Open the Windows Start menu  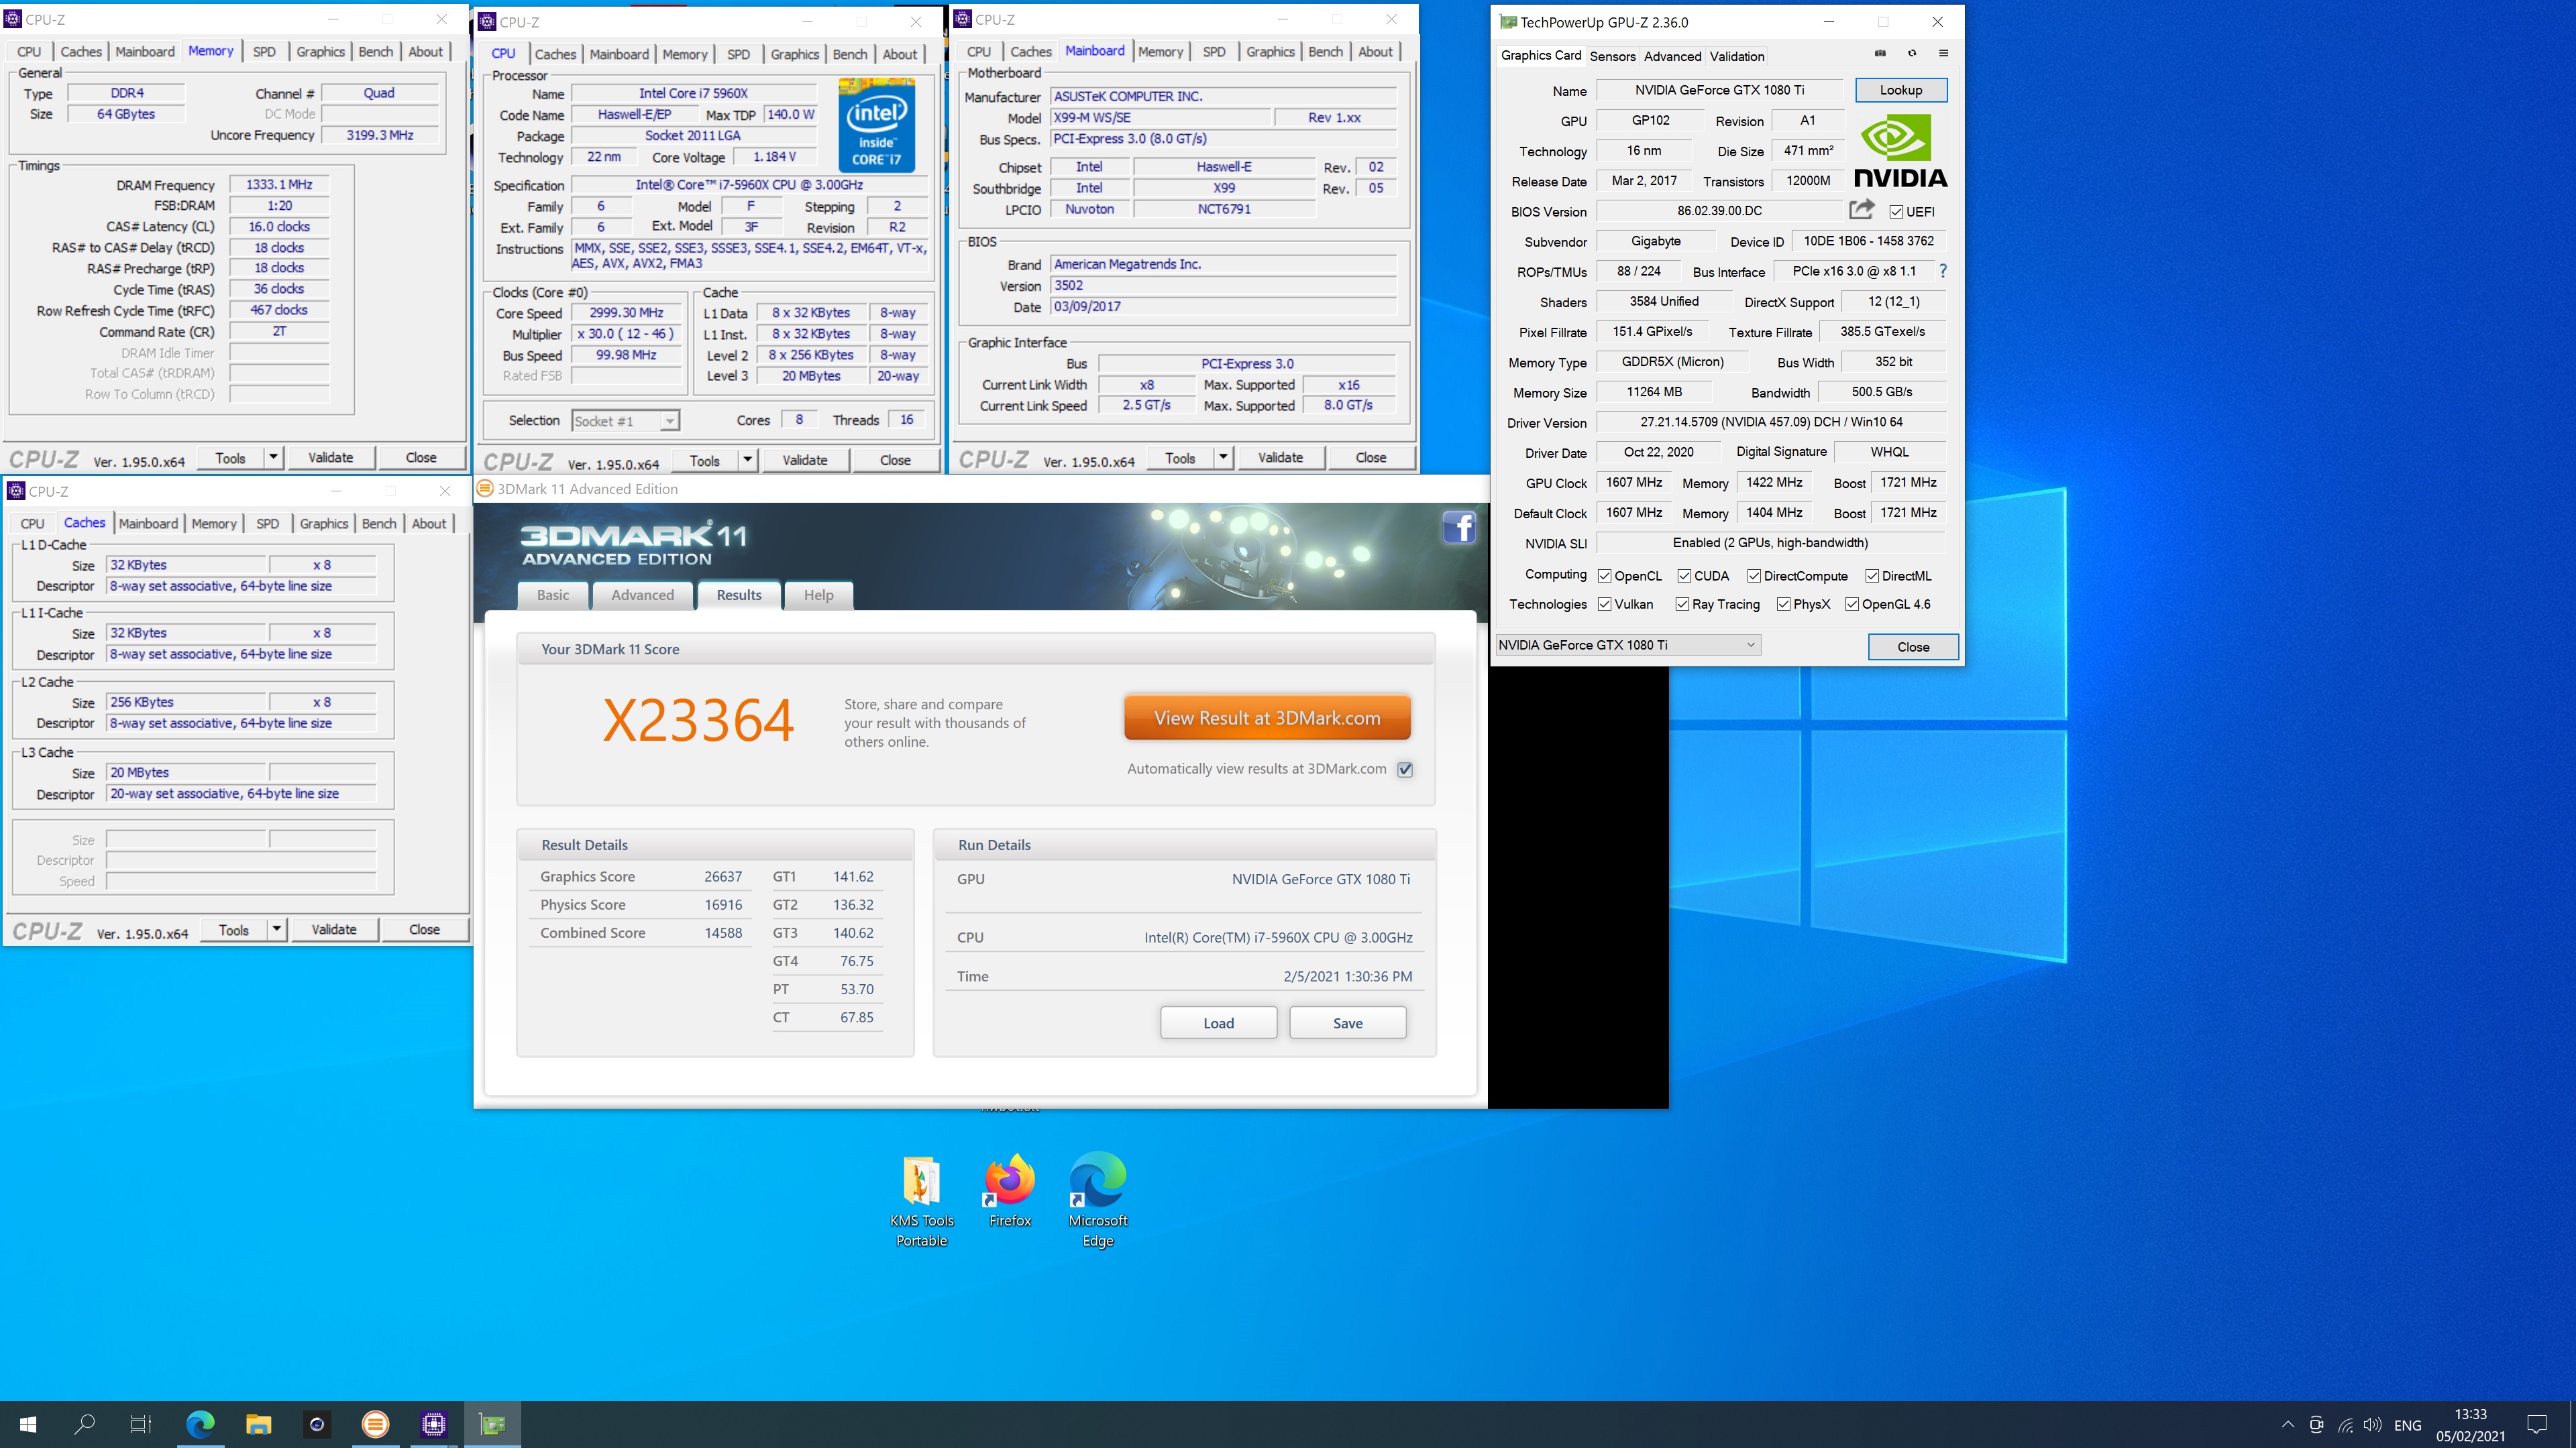[28, 1424]
